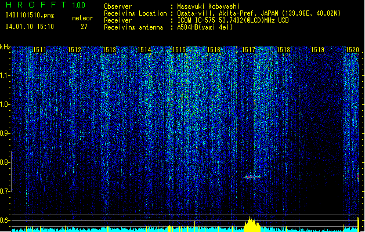Click the HROFFT 1.0.0 title text
The width and height of the screenshot is (365, 232).
pos(46,5)
